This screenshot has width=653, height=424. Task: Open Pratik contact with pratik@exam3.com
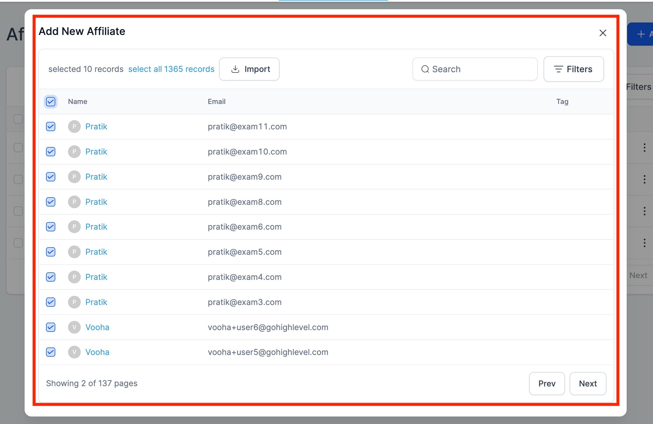pyautogui.click(x=96, y=302)
